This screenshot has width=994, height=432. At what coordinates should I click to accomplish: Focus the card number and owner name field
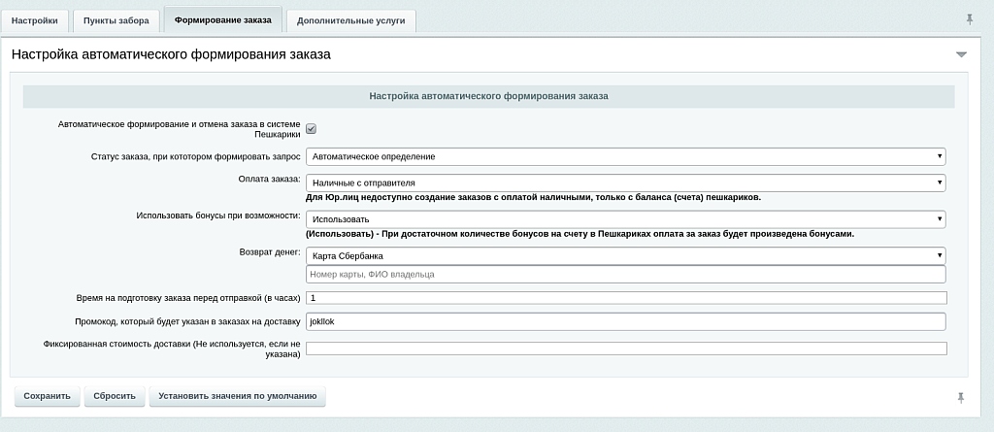click(625, 275)
